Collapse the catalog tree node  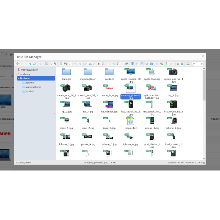pos(16,74)
